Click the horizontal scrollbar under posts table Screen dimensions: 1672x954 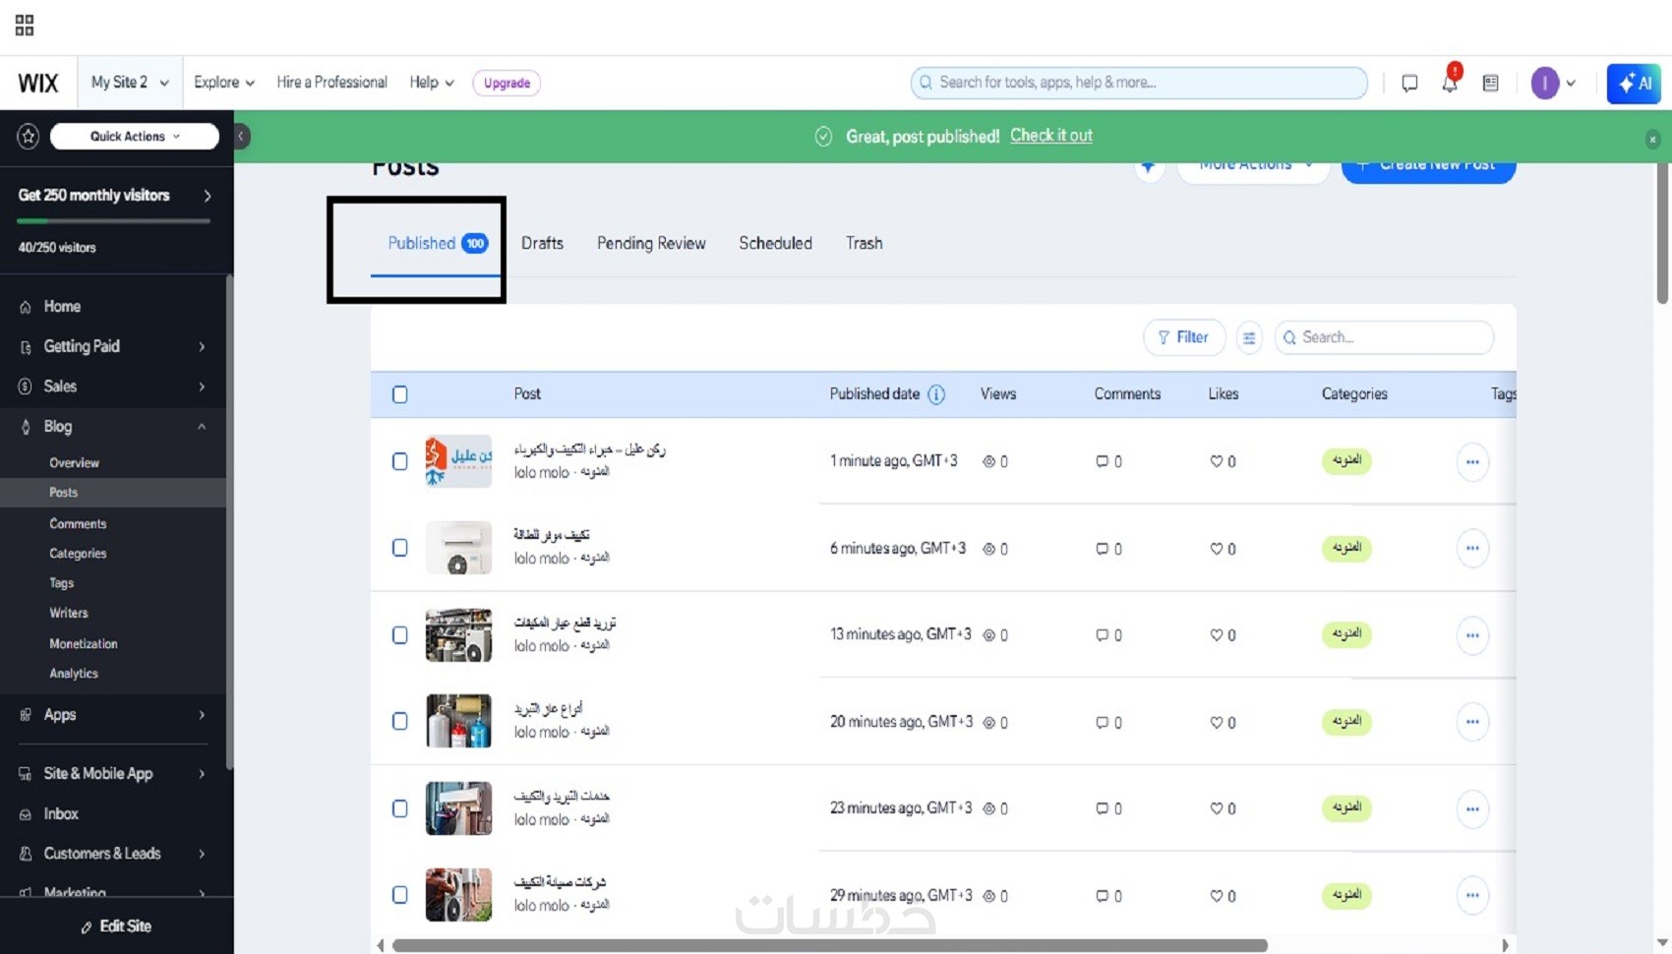tap(829, 945)
